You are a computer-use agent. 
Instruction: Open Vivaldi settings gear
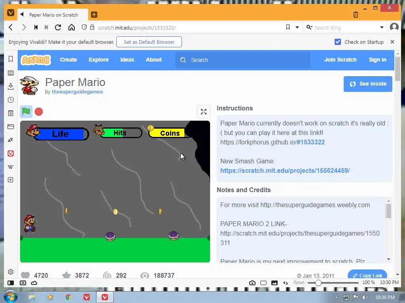11,272
